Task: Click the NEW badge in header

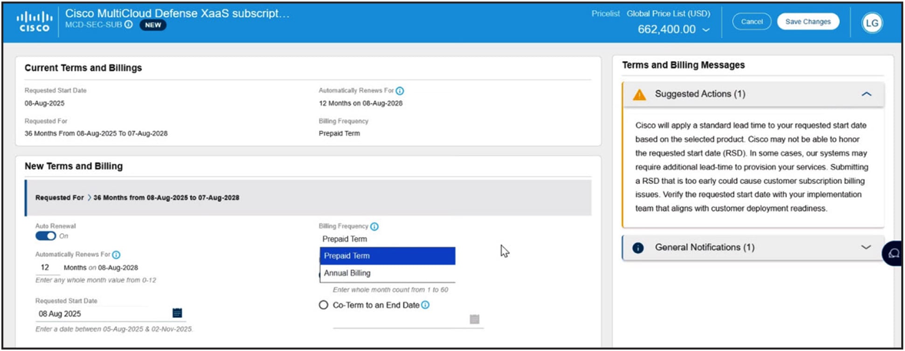Action: 153,25
